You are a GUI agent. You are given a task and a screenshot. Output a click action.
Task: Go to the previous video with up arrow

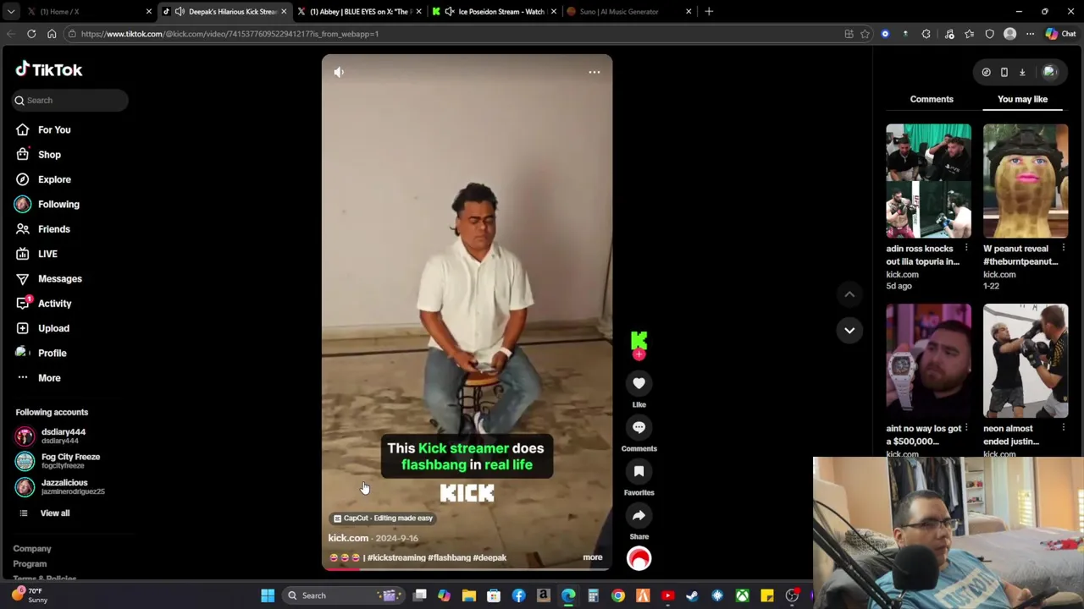(x=849, y=294)
